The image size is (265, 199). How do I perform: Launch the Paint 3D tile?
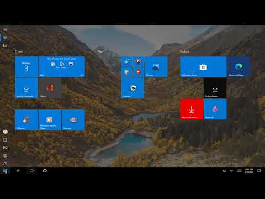pyautogui.click(x=215, y=109)
